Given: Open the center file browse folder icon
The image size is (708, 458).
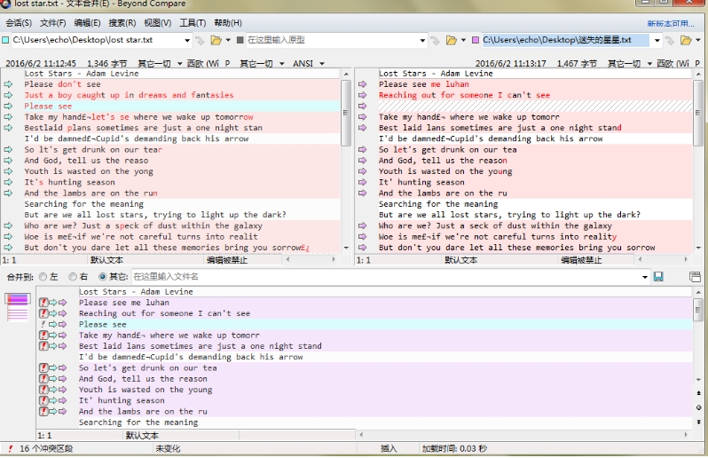Looking at the screenshot, I should click(x=451, y=40).
